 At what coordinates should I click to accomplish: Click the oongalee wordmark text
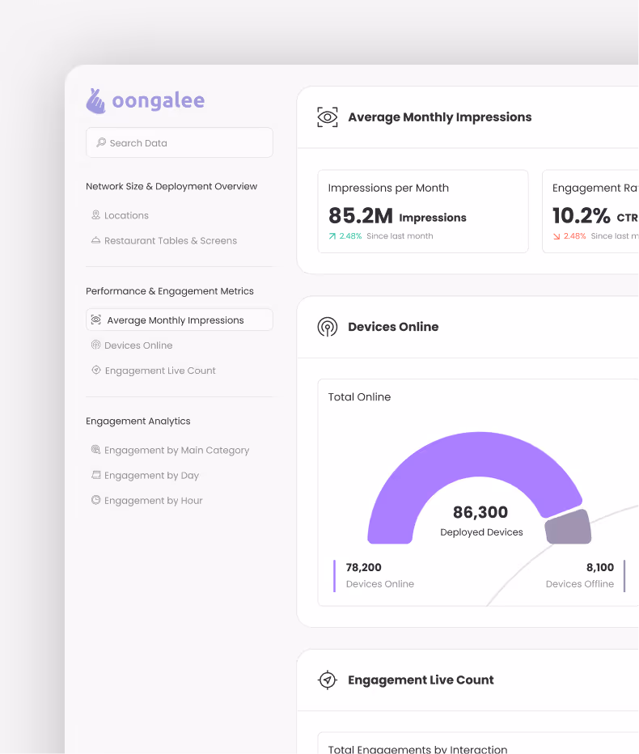coord(159,100)
